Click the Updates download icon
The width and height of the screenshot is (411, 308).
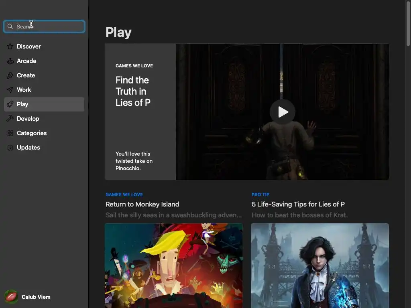pos(10,148)
